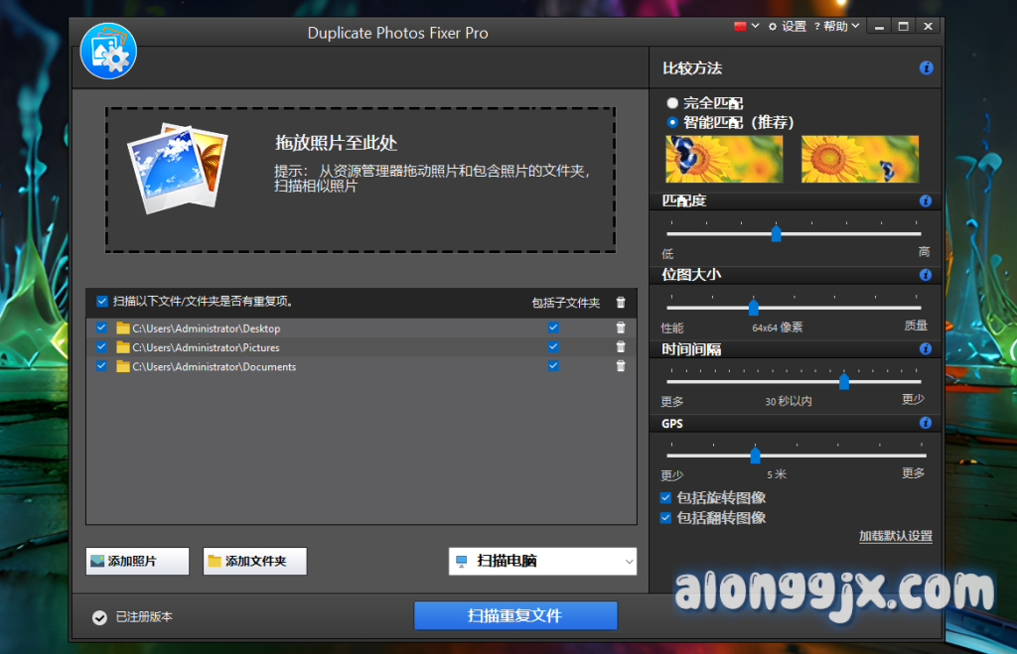
Task: Show info for GPS setting
Action: click(x=926, y=424)
